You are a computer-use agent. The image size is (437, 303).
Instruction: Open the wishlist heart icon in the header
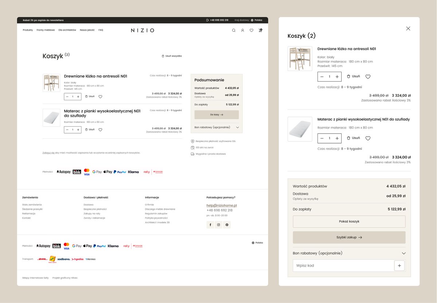coord(251,30)
